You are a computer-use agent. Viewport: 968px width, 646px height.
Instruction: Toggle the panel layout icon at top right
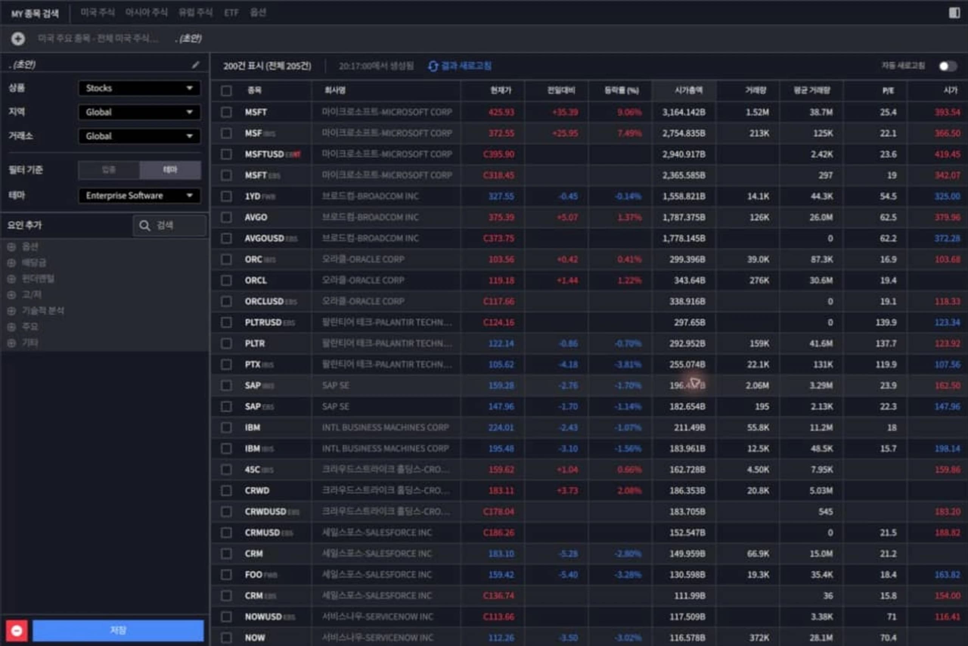(x=954, y=13)
